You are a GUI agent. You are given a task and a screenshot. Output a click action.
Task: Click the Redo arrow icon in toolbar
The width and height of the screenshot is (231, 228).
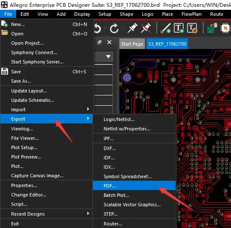114,28
